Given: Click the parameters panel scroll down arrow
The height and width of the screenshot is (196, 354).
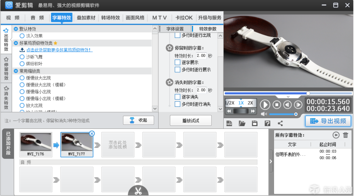Looking at the screenshot, I should pos(220,109).
